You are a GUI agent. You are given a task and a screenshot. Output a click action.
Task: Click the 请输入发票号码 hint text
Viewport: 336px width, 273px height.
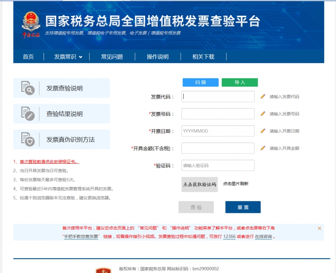click(x=284, y=114)
